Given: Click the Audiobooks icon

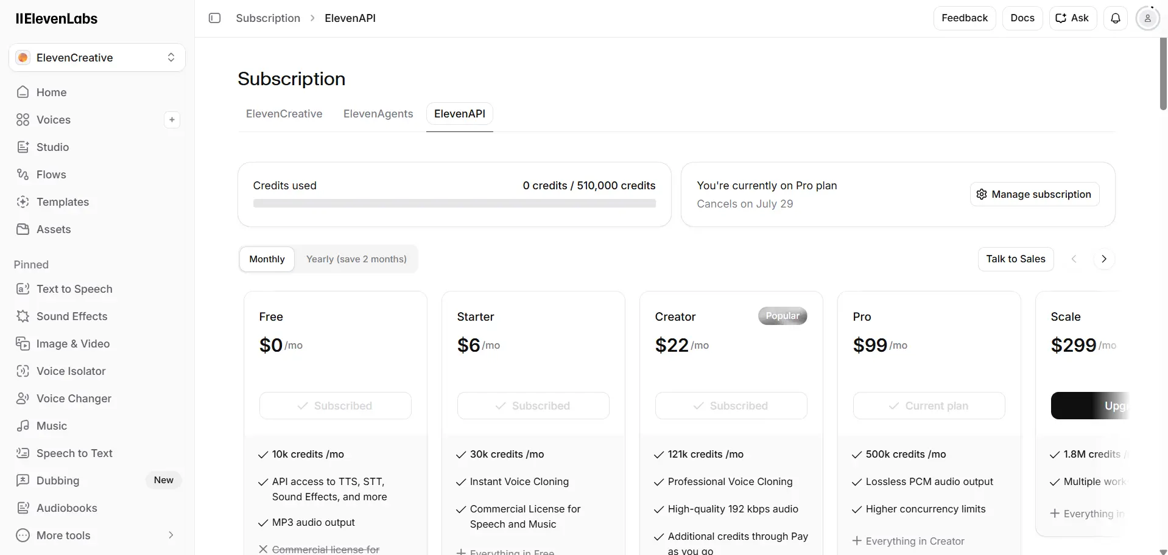Looking at the screenshot, I should click(x=23, y=508).
